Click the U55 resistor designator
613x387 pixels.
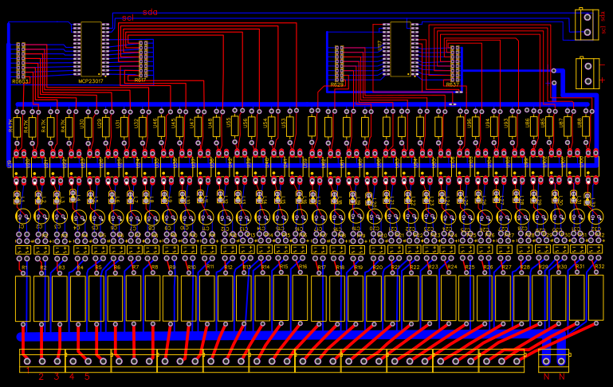pyautogui.click(x=228, y=123)
